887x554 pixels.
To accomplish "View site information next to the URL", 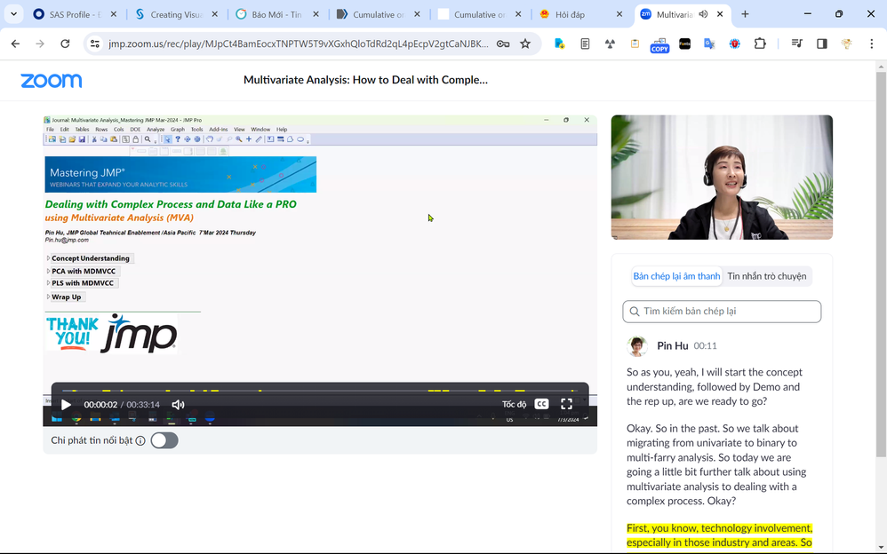I will click(95, 44).
